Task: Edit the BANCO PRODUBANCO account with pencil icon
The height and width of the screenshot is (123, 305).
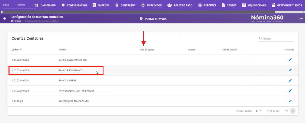Action: (290, 70)
